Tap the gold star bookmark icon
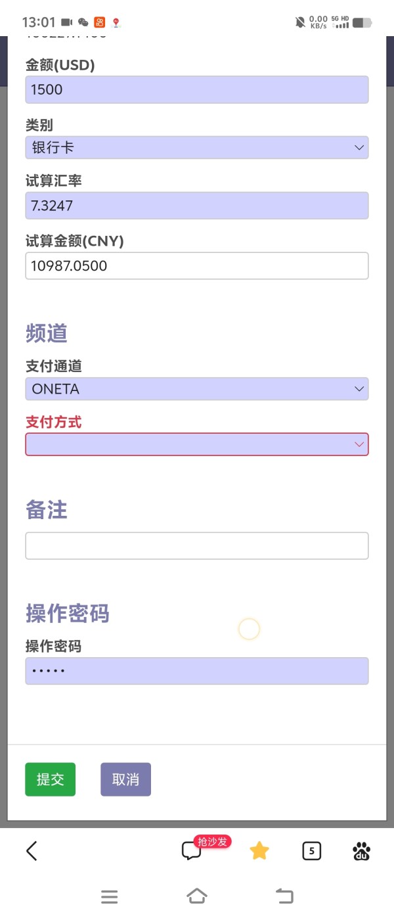This screenshot has height=920, width=394. pyautogui.click(x=259, y=852)
